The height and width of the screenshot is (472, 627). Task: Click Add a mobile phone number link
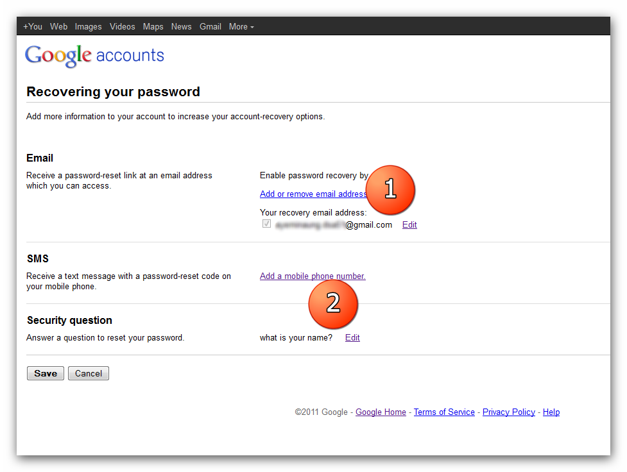tap(313, 276)
